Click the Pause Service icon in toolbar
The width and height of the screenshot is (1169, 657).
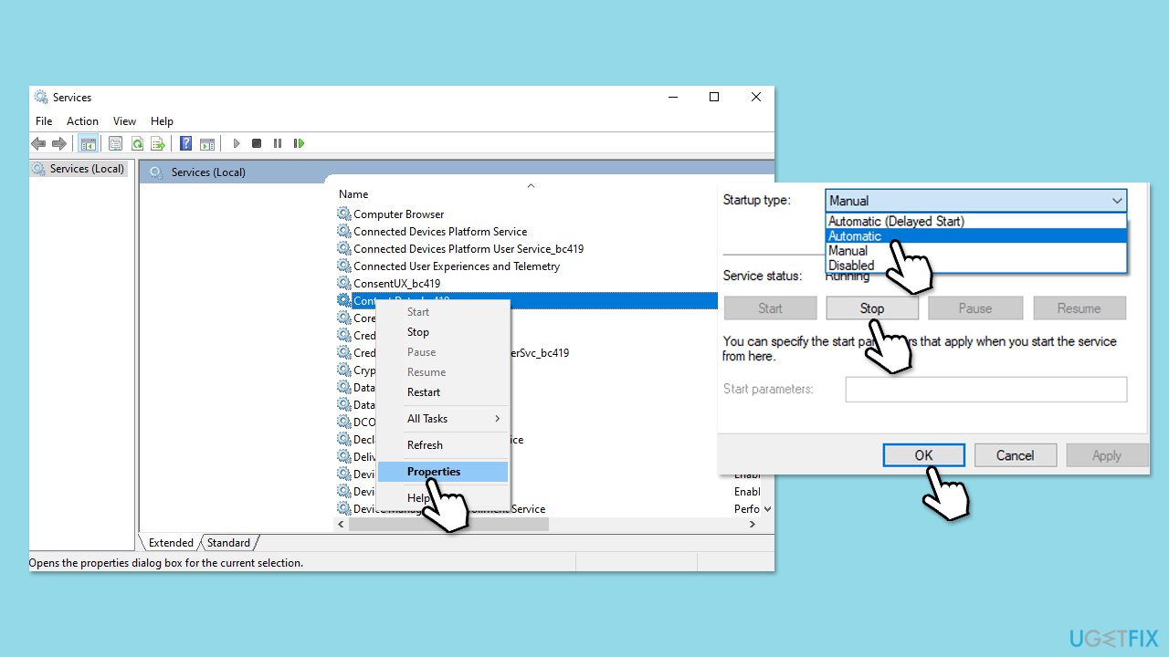coord(278,143)
